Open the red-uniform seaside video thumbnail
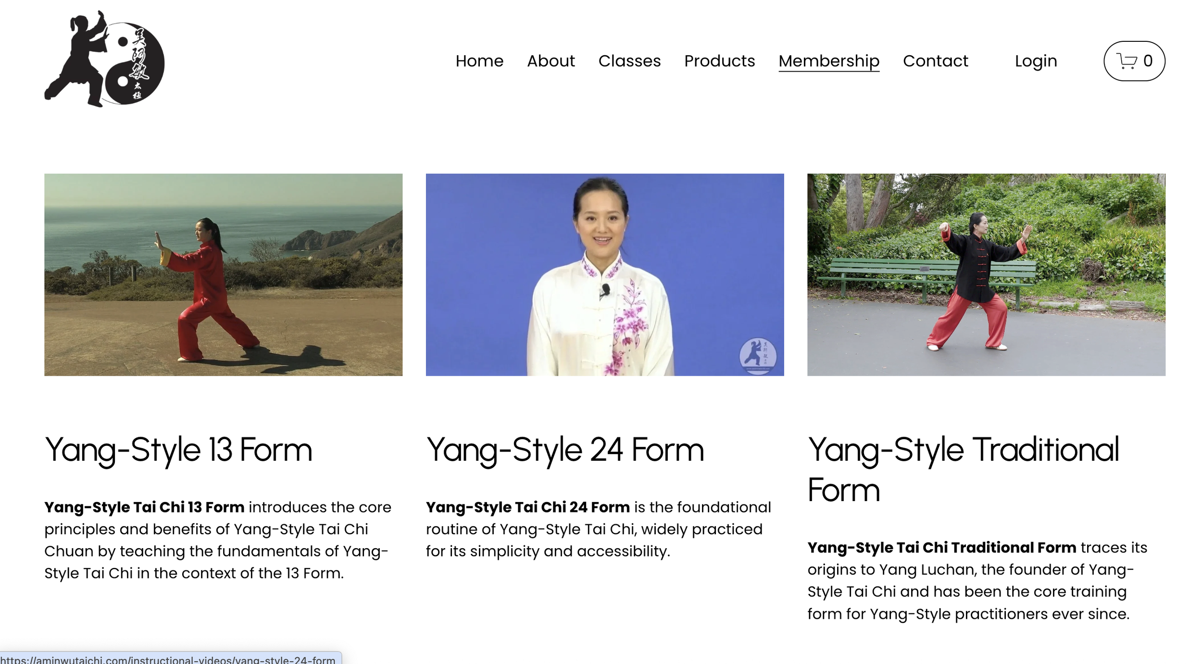 (x=223, y=274)
